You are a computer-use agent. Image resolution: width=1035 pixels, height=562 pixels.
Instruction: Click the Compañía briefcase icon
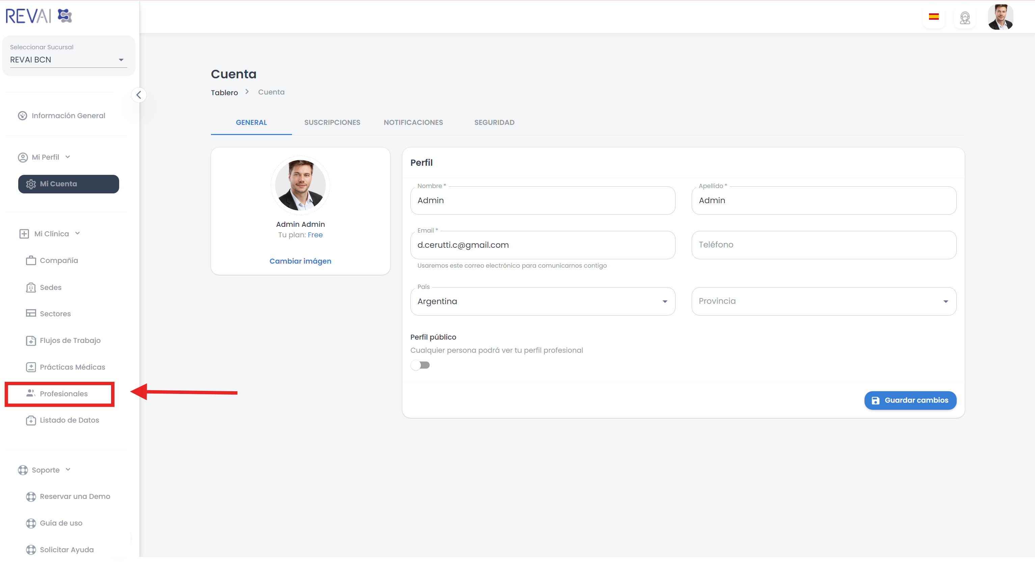pos(31,261)
